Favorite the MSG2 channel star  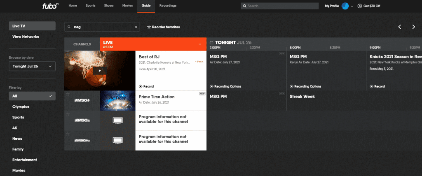coord(68,114)
